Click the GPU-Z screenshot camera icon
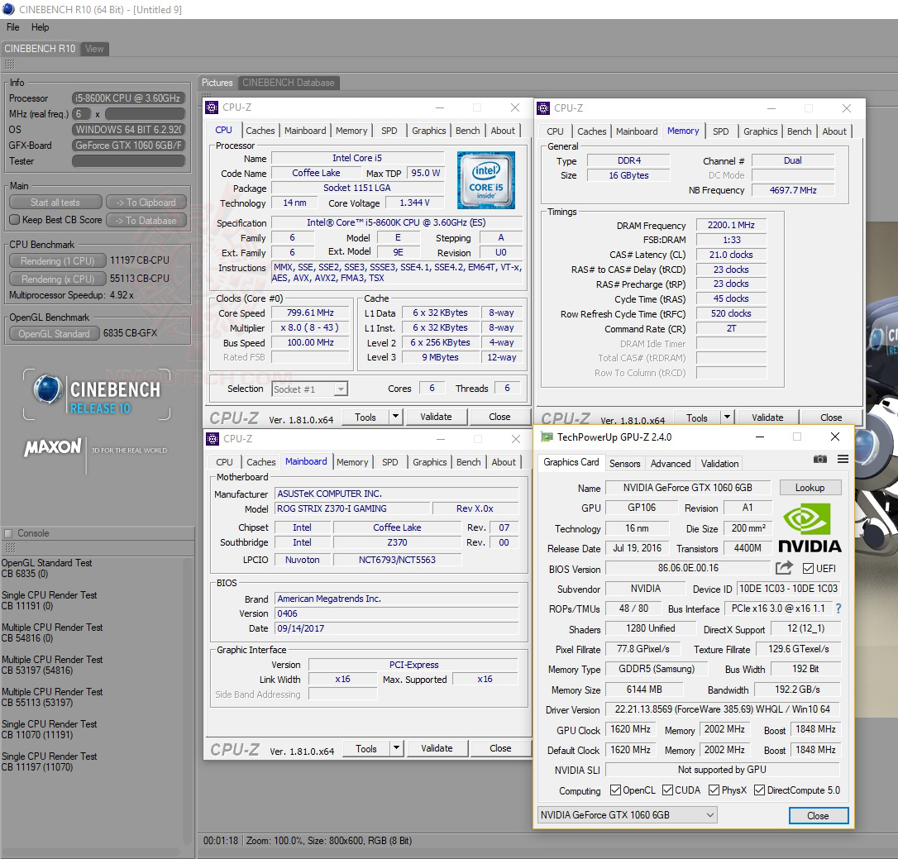 click(819, 459)
